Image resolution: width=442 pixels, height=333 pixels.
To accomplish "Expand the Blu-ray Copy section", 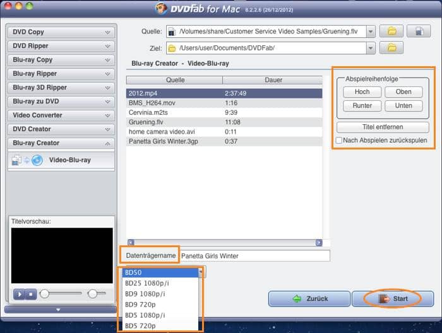I will tap(61, 60).
